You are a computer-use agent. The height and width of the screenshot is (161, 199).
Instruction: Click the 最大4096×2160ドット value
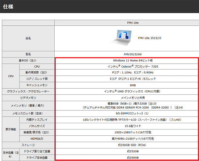click(133, 139)
